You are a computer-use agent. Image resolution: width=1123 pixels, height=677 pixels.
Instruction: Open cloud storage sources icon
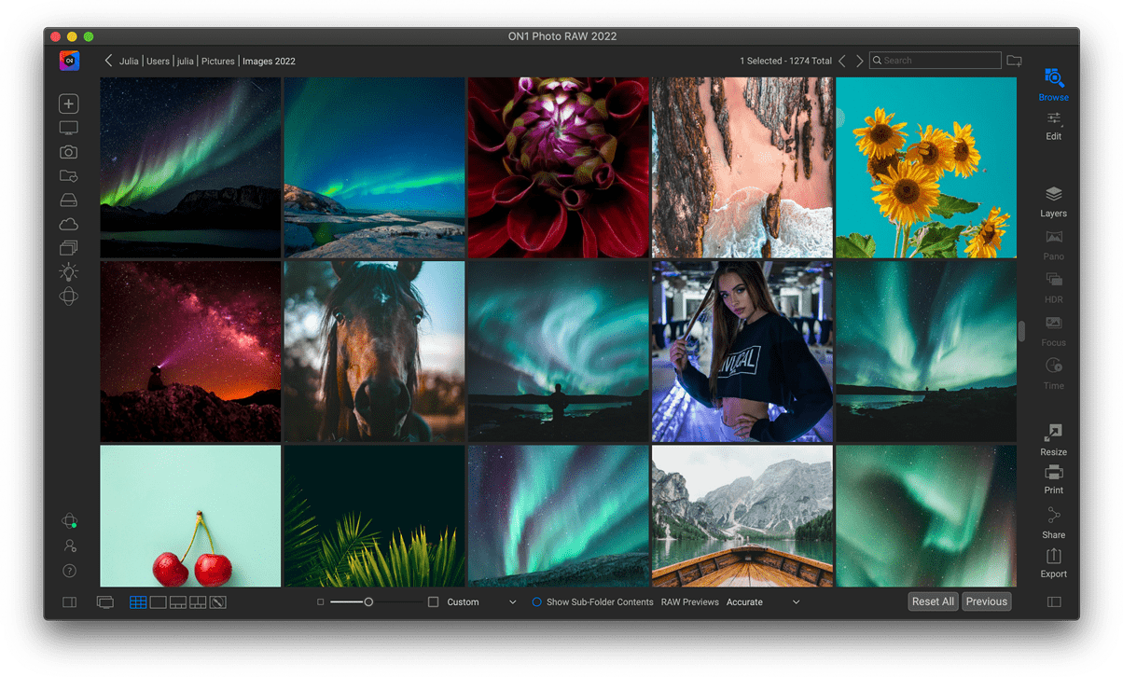coord(68,224)
